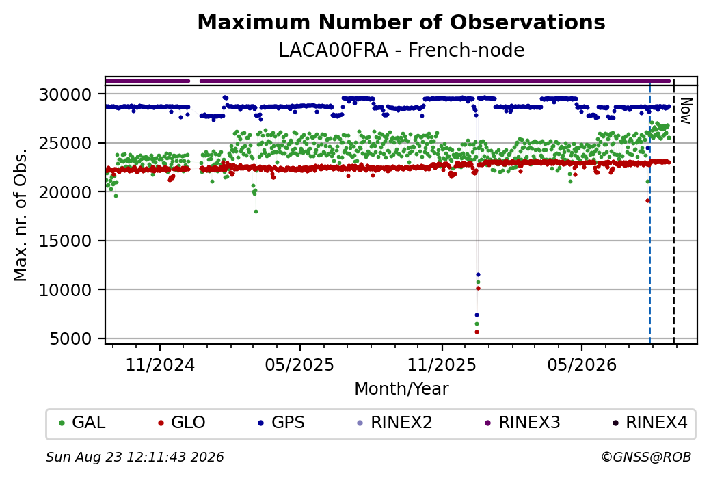Click the x-axis label 05/2026

click(582, 365)
